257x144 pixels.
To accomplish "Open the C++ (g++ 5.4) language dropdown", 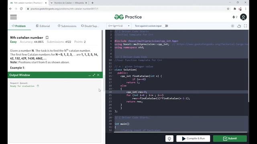I will click(119, 26).
